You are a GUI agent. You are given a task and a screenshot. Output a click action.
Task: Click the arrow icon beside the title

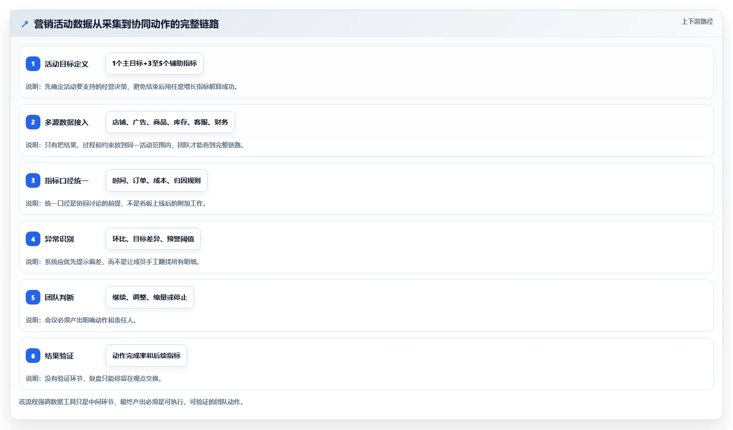click(x=25, y=24)
